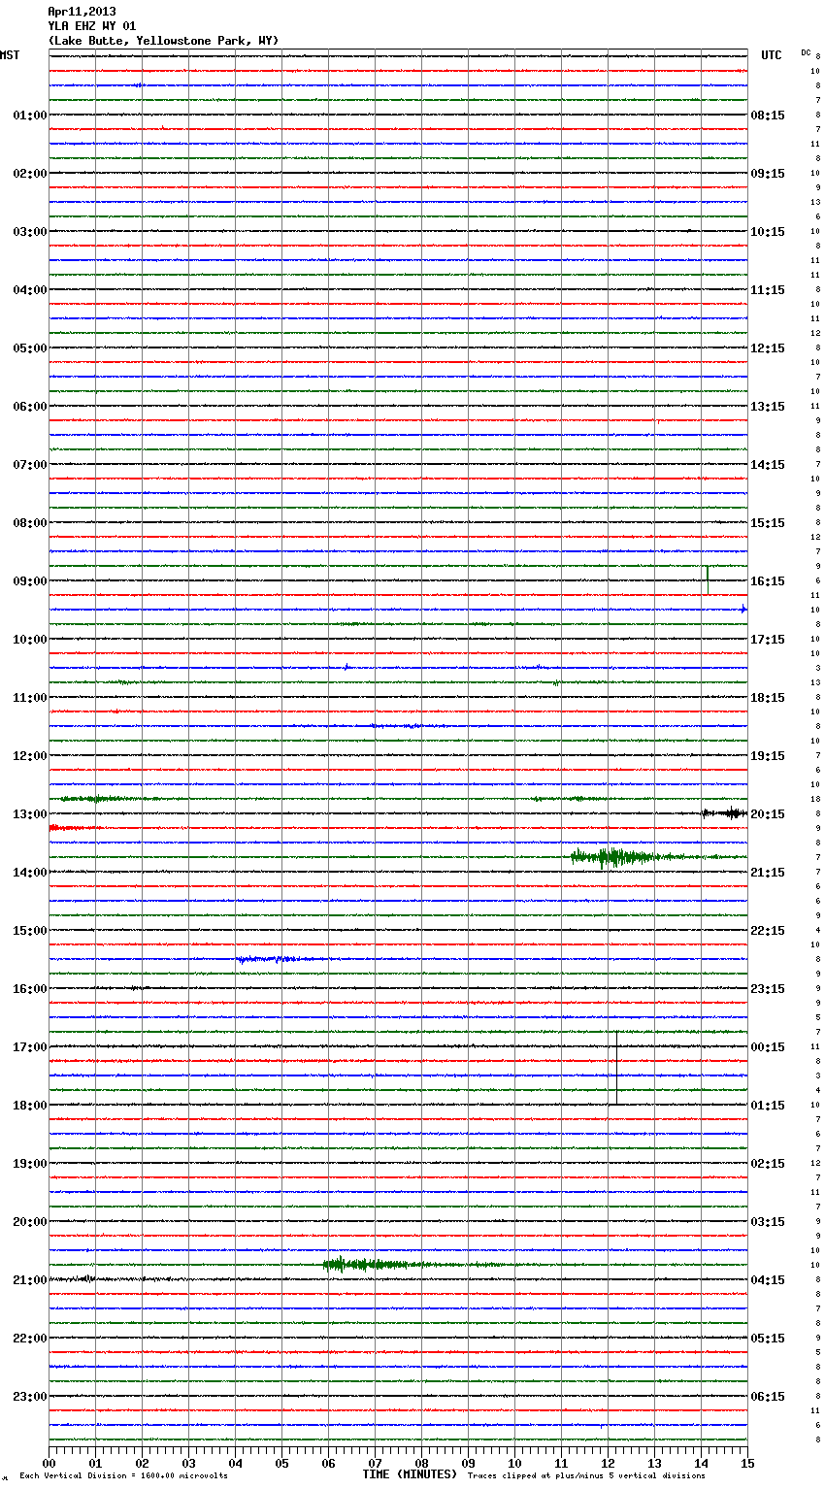
Task: Click the UTC time label '04:15'
Action: 768,1280
